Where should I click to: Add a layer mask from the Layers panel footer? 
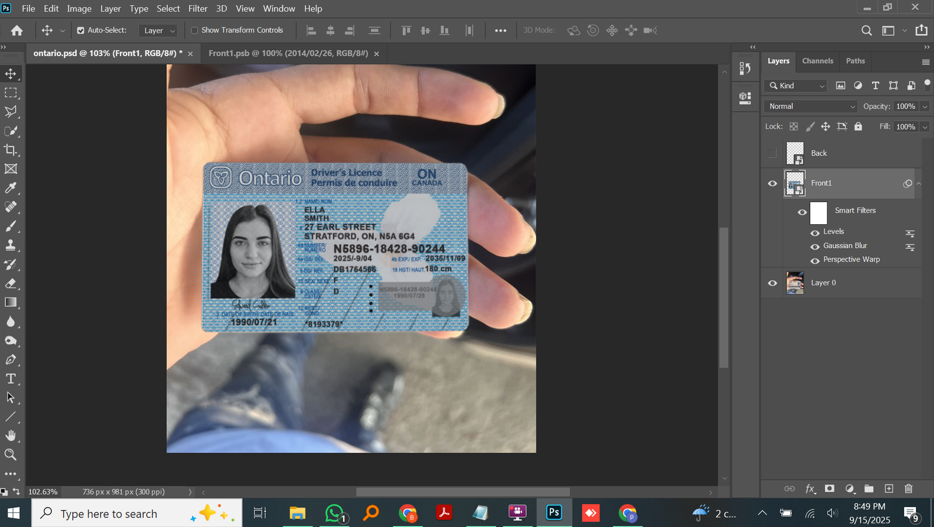coord(830,488)
